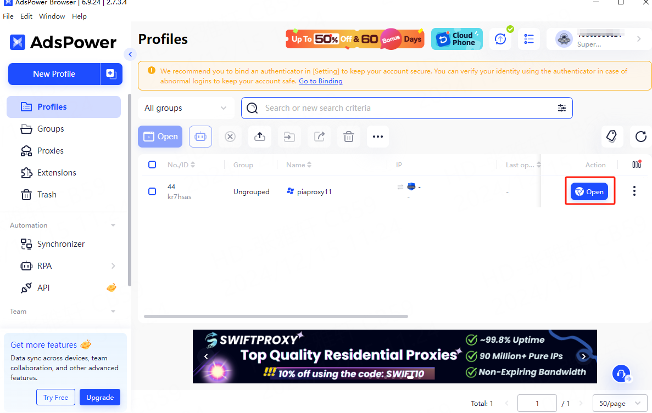Click the column settings icon
Screen dimensions: 652x413
pyautogui.click(x=637, y=165)
